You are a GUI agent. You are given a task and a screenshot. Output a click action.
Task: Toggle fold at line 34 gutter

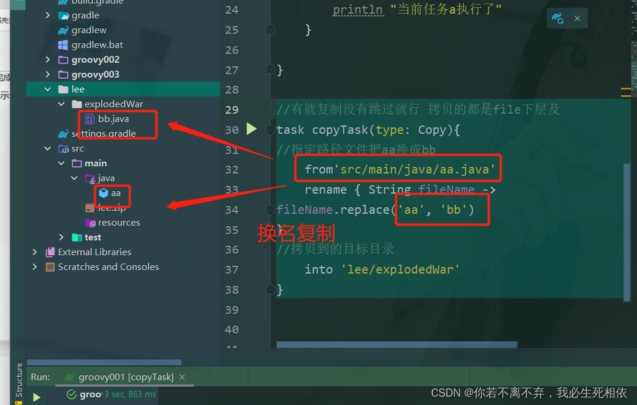pos(270,210)
